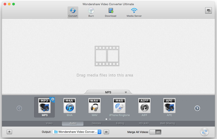Open the output folder in Finder

point(106,132)
